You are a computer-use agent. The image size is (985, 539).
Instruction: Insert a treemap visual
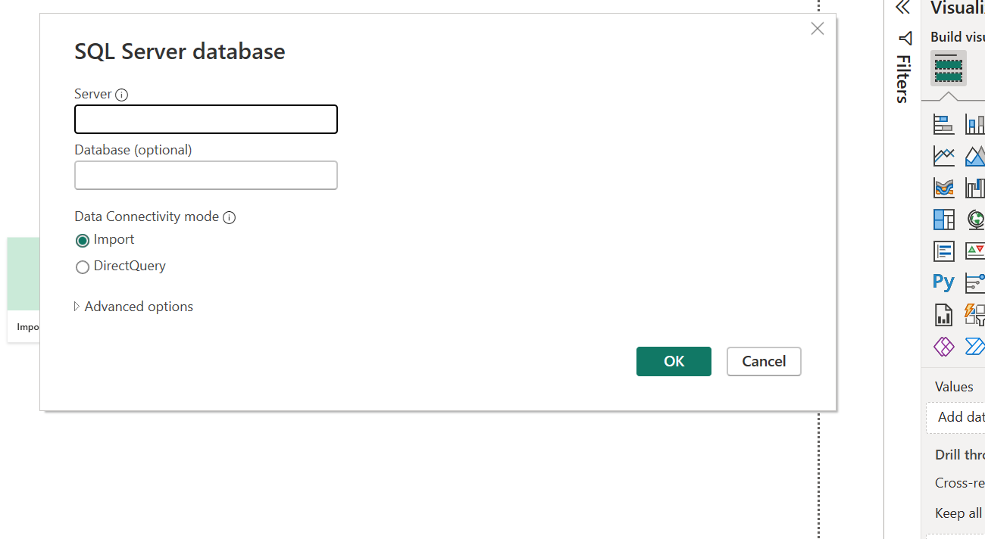point(943,220)
